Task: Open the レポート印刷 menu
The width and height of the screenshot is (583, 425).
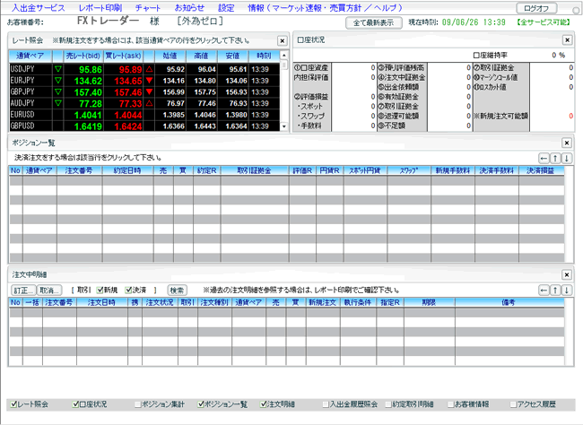Action: pyautogui.click(x=100, y=8)
